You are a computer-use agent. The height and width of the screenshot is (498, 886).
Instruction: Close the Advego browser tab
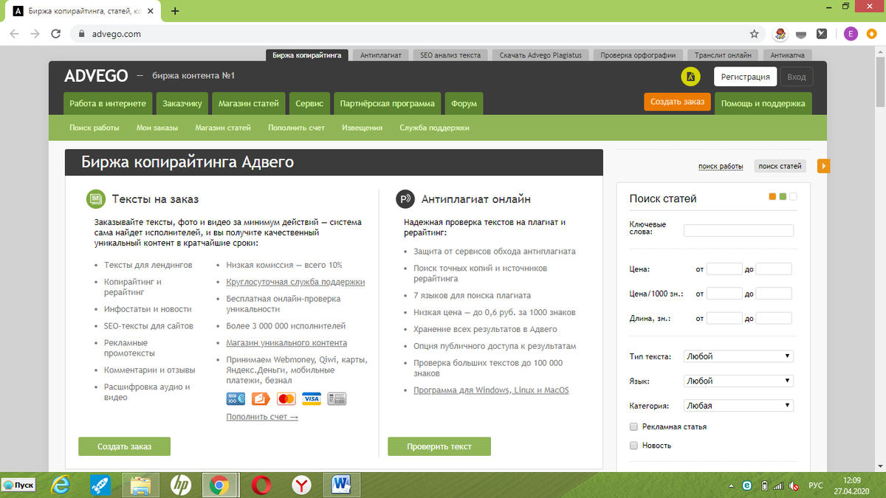(x=150, y=11)
